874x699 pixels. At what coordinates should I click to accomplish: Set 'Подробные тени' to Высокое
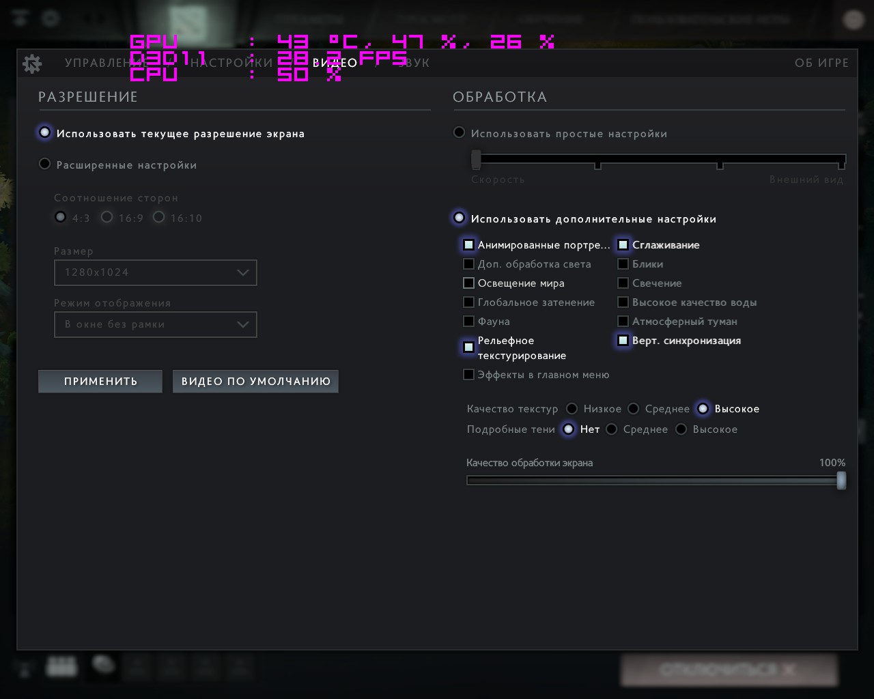(681, 429)
